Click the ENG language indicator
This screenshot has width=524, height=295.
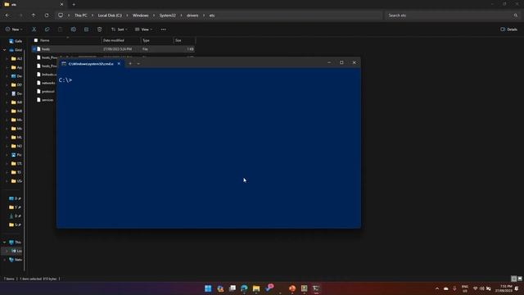(x=465, y=288)
